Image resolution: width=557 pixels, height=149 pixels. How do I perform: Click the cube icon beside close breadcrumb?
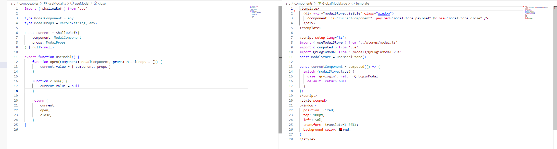(x=95, y=3)
